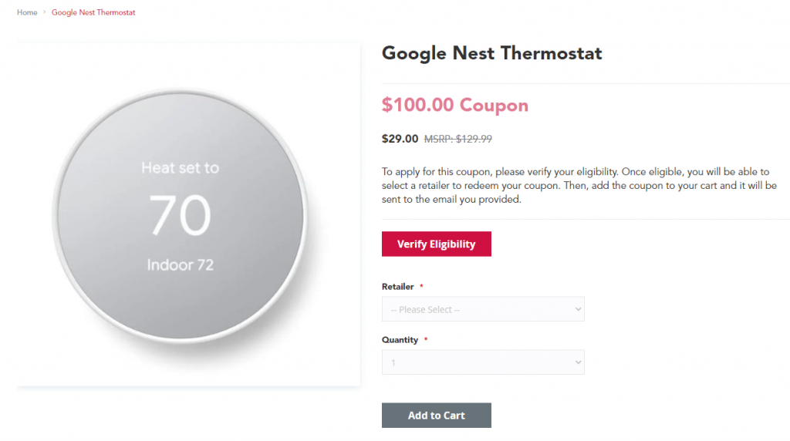Click the red asterisk beside Retailer

coord(422,287)
